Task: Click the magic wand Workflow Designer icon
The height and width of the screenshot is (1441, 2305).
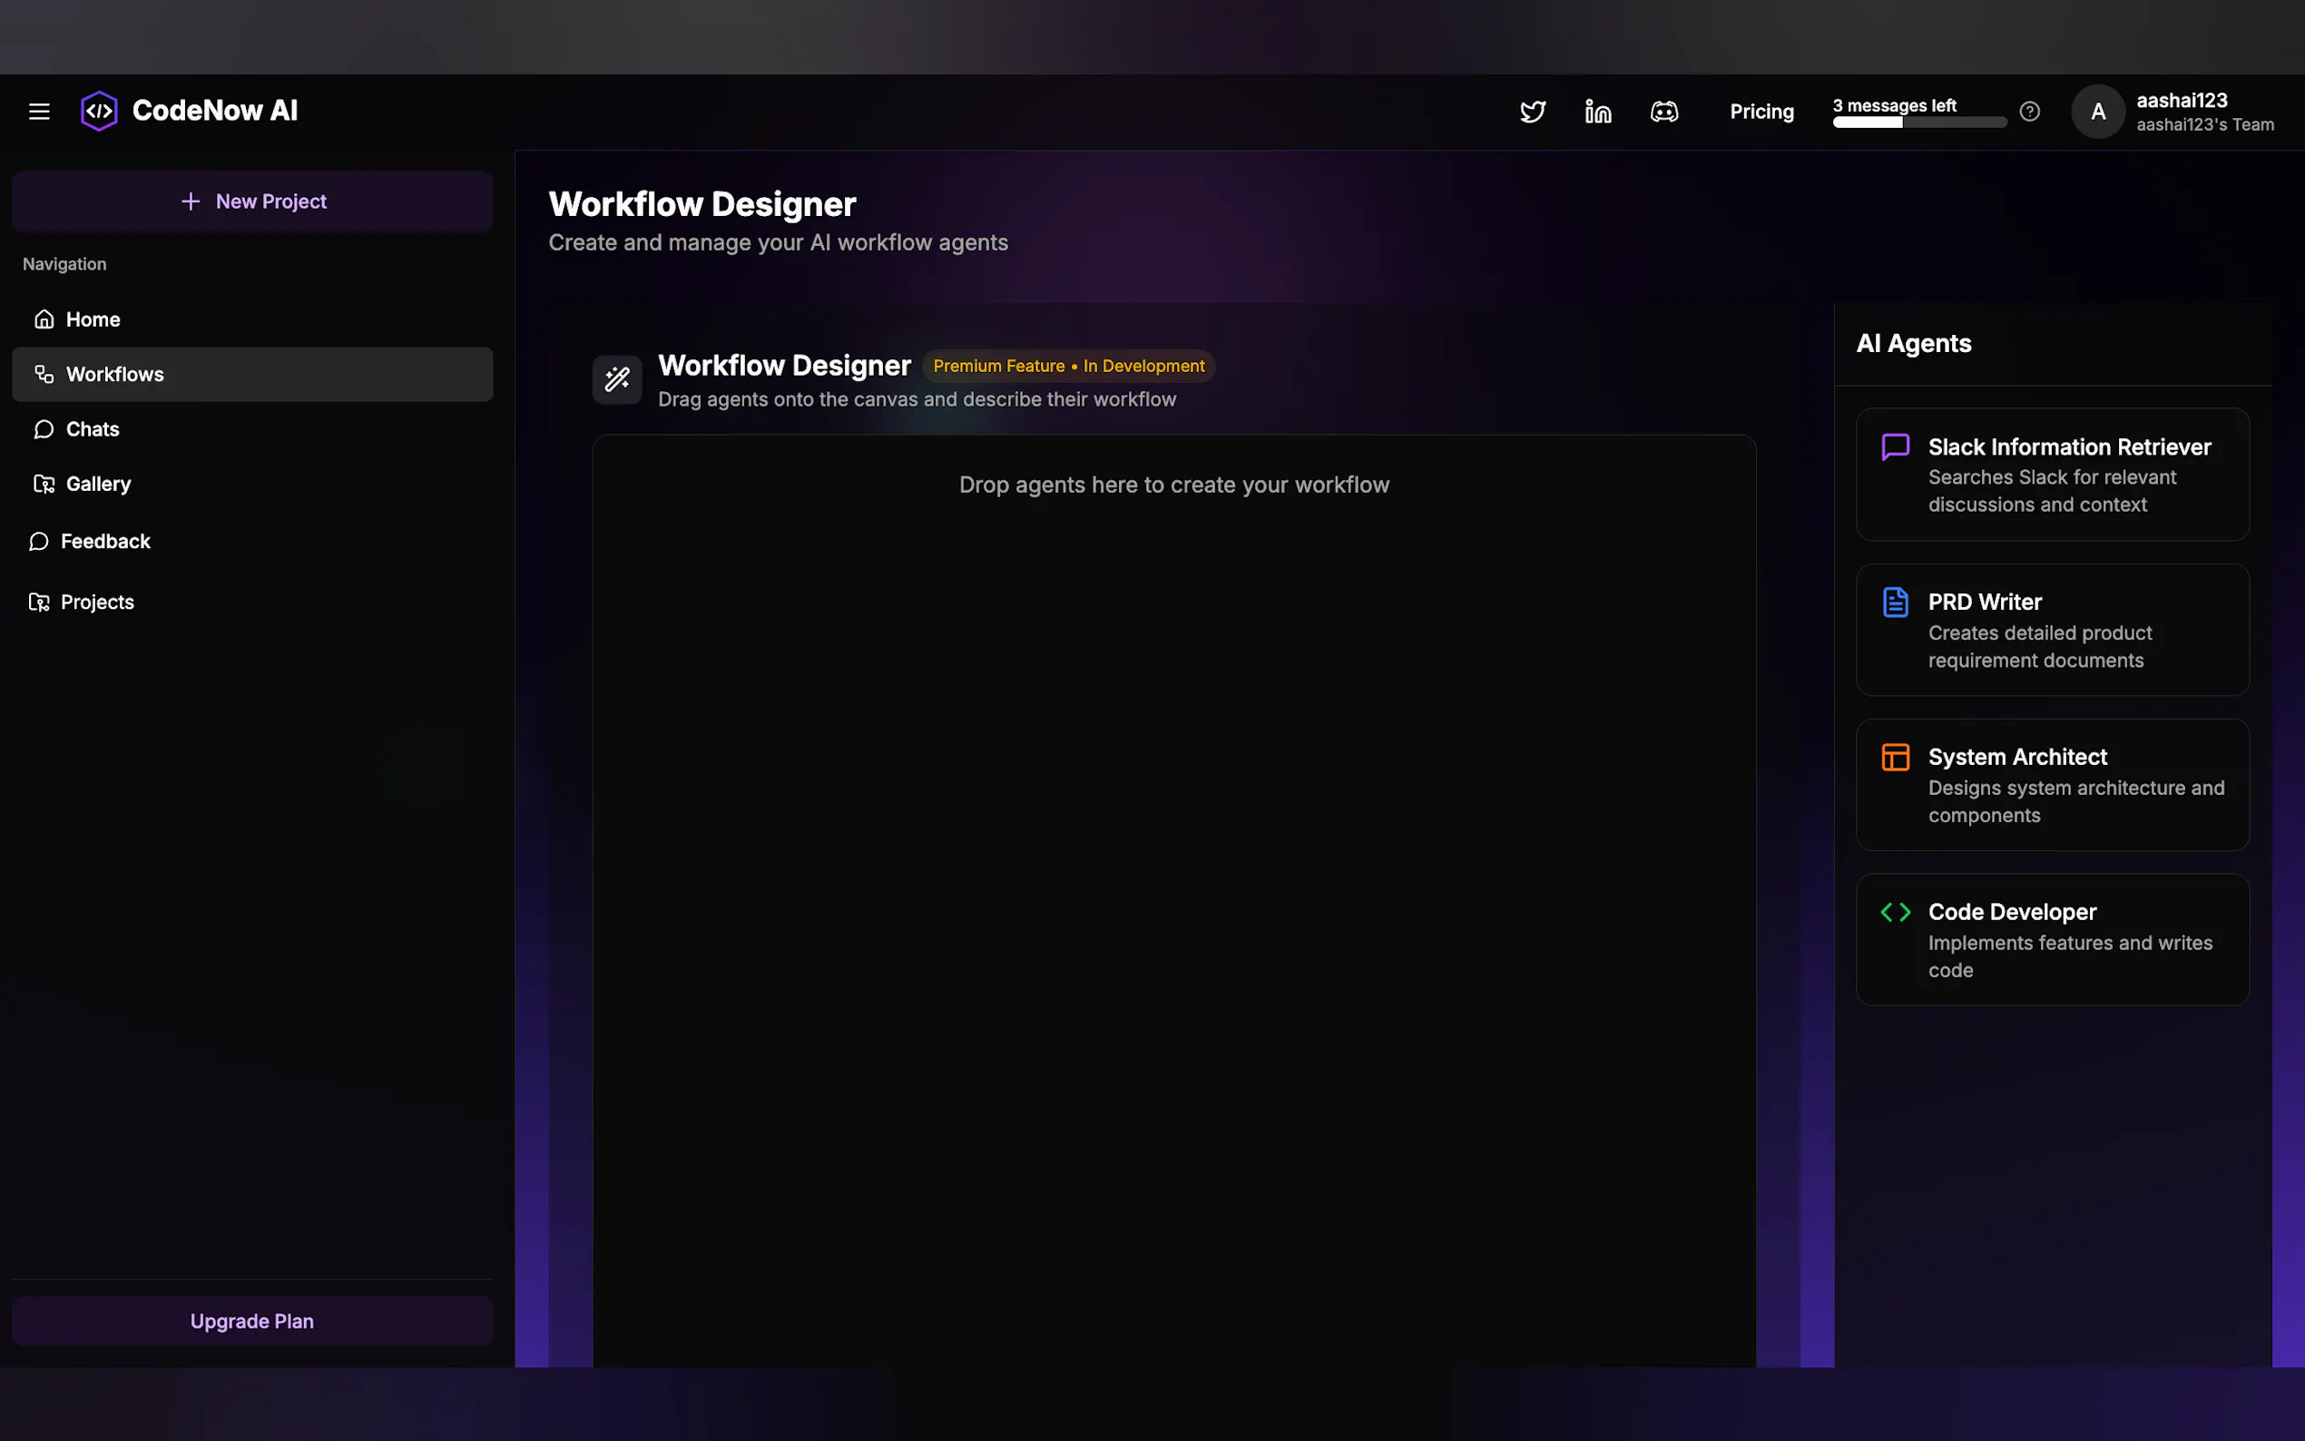Action: [x=616, y=379]
